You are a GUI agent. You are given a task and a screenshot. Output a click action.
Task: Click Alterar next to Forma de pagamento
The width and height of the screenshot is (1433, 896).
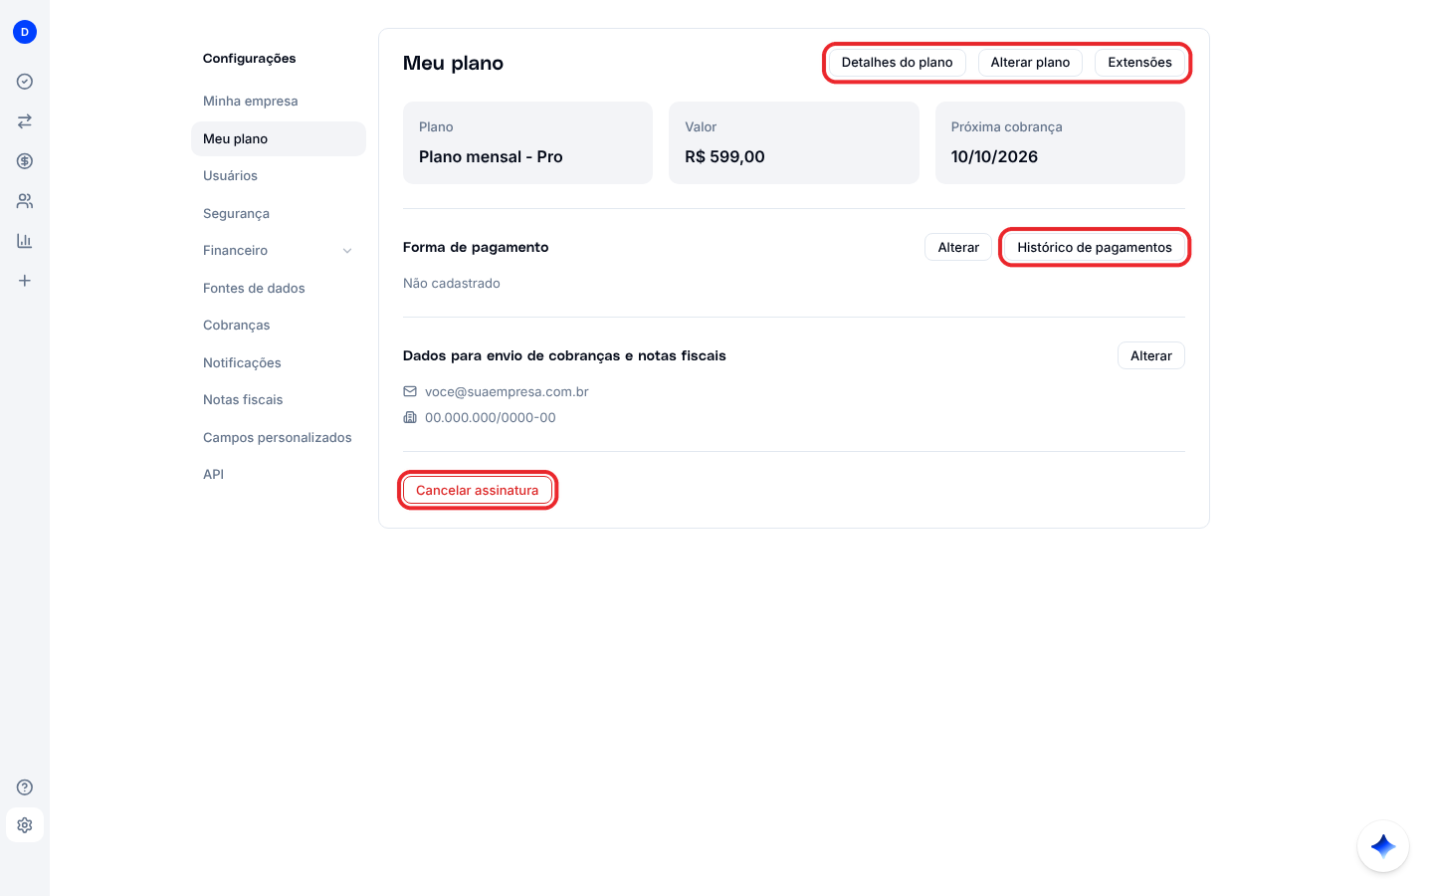pos(958,247)
